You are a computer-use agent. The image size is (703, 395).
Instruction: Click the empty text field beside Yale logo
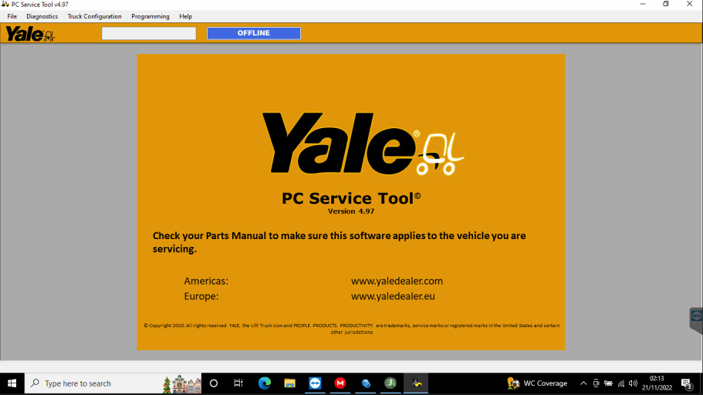coord(149,33)
